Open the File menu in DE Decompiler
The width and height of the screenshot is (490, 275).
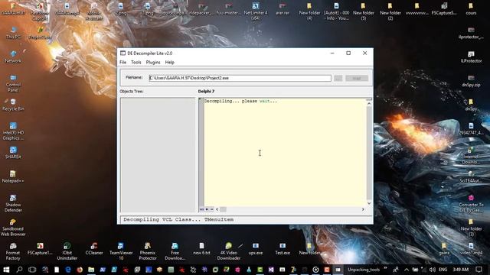tap(122, 63)
